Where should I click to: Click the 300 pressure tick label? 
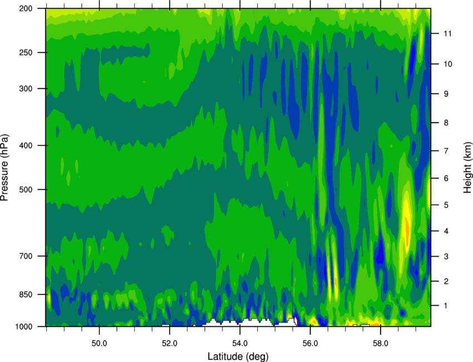(26, 89)
